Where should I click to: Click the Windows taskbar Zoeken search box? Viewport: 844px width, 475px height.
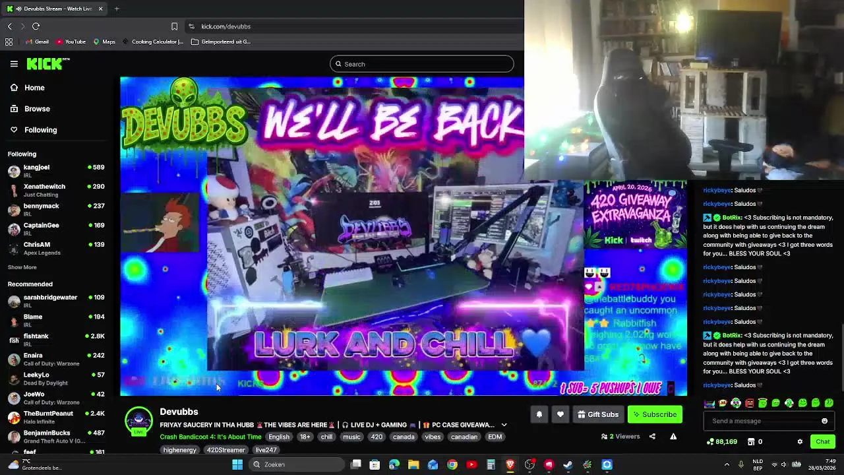tap(297, 464)
